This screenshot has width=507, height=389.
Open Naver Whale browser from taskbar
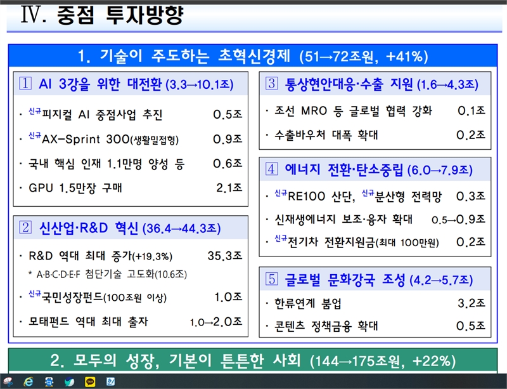(70, 382)
